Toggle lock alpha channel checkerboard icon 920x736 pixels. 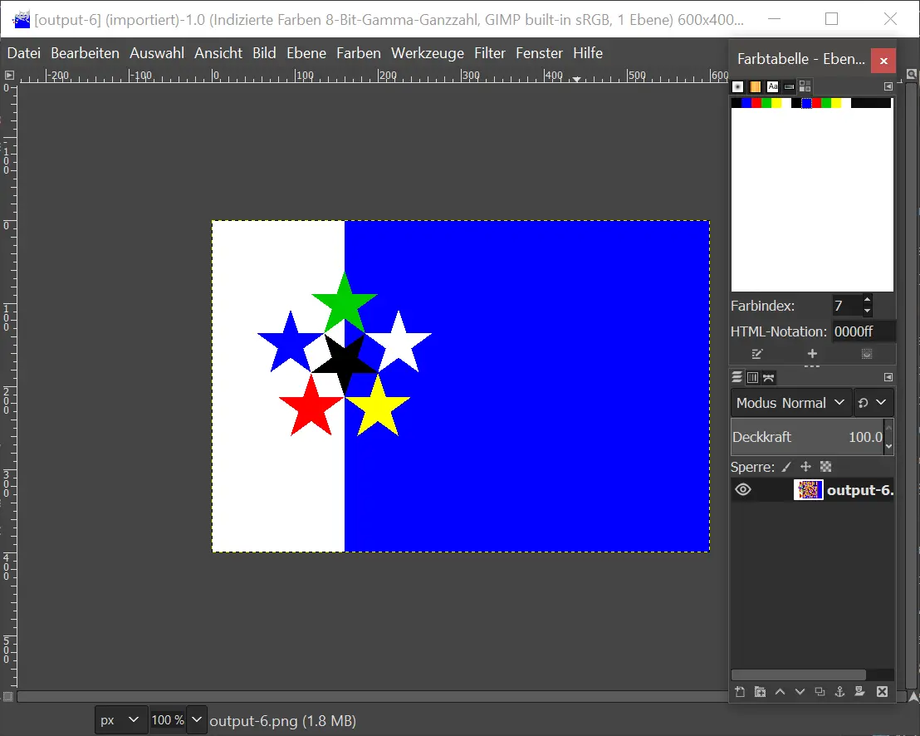825,467
